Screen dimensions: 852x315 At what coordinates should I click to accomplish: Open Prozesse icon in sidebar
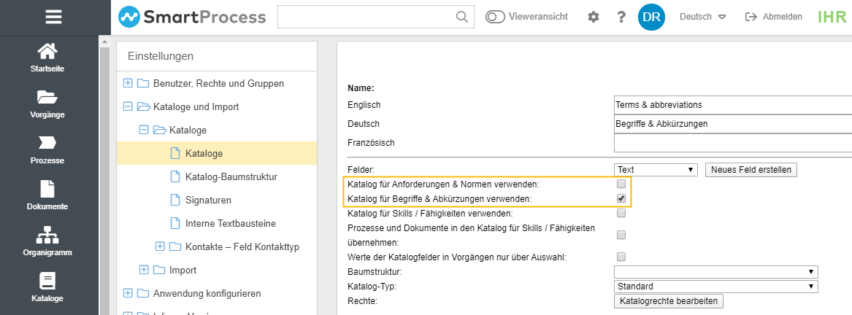[47, 143]
